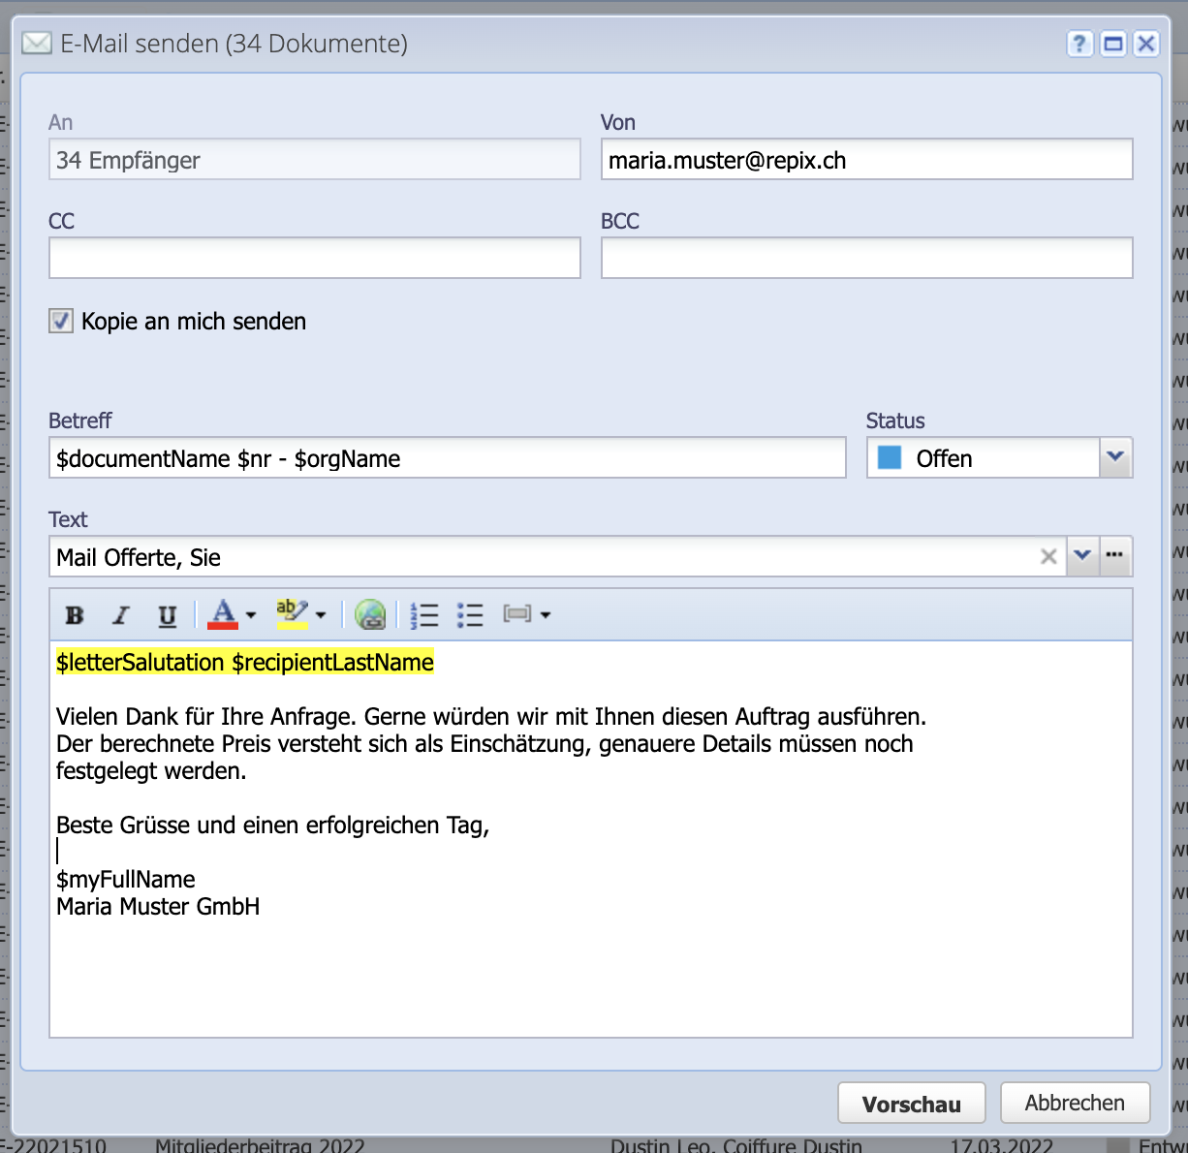Disable 'Kopie an mich senden'

tap(60, 321)
